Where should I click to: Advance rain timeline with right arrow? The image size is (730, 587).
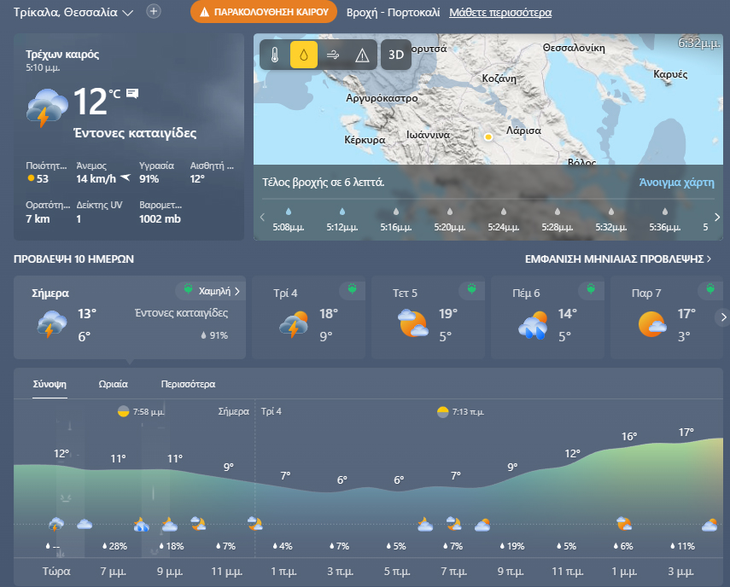tap(716, 217)
